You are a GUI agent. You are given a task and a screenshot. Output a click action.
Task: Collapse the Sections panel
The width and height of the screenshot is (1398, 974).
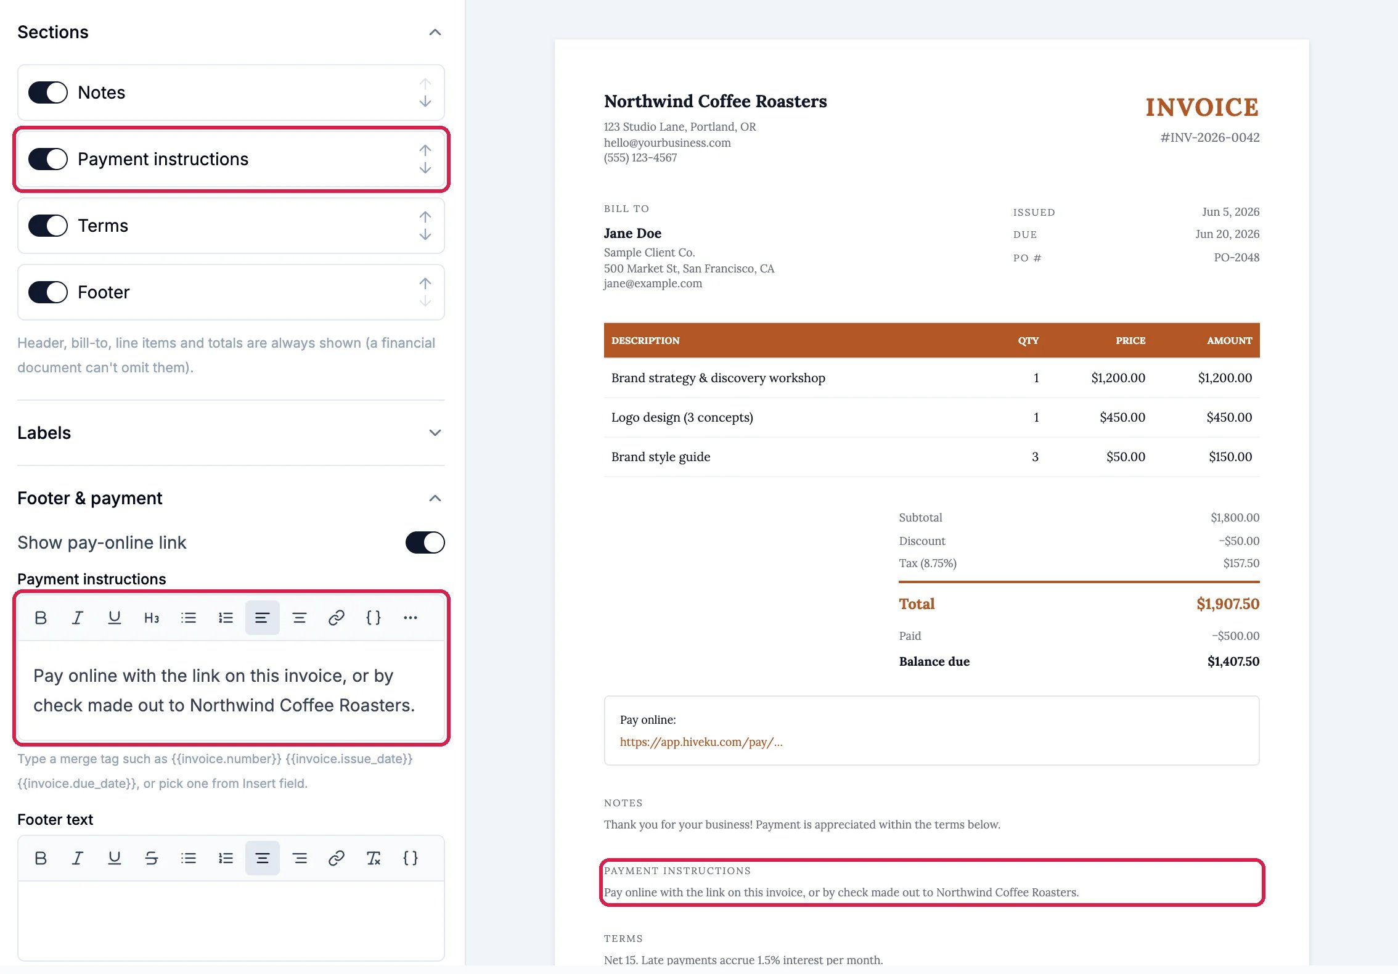(x=435, y=32)
